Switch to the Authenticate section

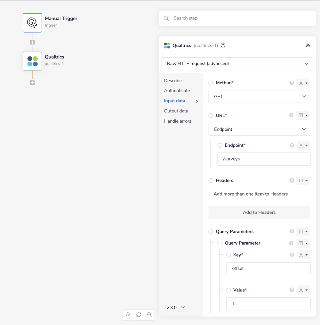(x=177, y=91)
